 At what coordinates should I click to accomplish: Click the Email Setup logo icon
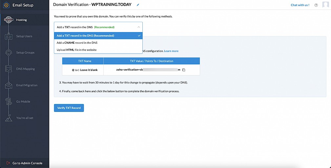pos(6,5)
